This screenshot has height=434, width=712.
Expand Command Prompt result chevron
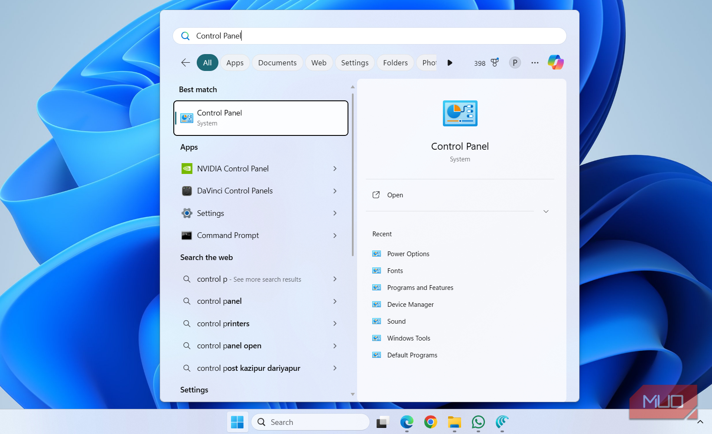tap(335, 235)
